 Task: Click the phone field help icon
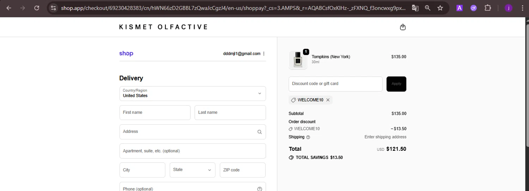[260, 189]
